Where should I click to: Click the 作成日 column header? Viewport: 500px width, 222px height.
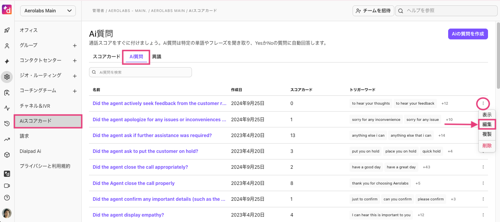[x=236, y=90]
